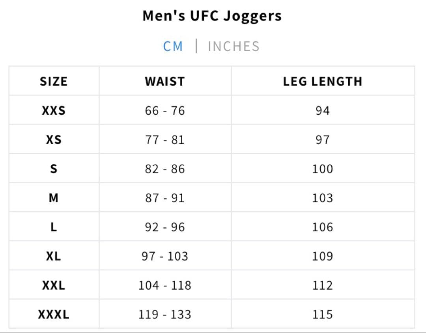Click the waist range 87 - 91

[x=164, y=198]
